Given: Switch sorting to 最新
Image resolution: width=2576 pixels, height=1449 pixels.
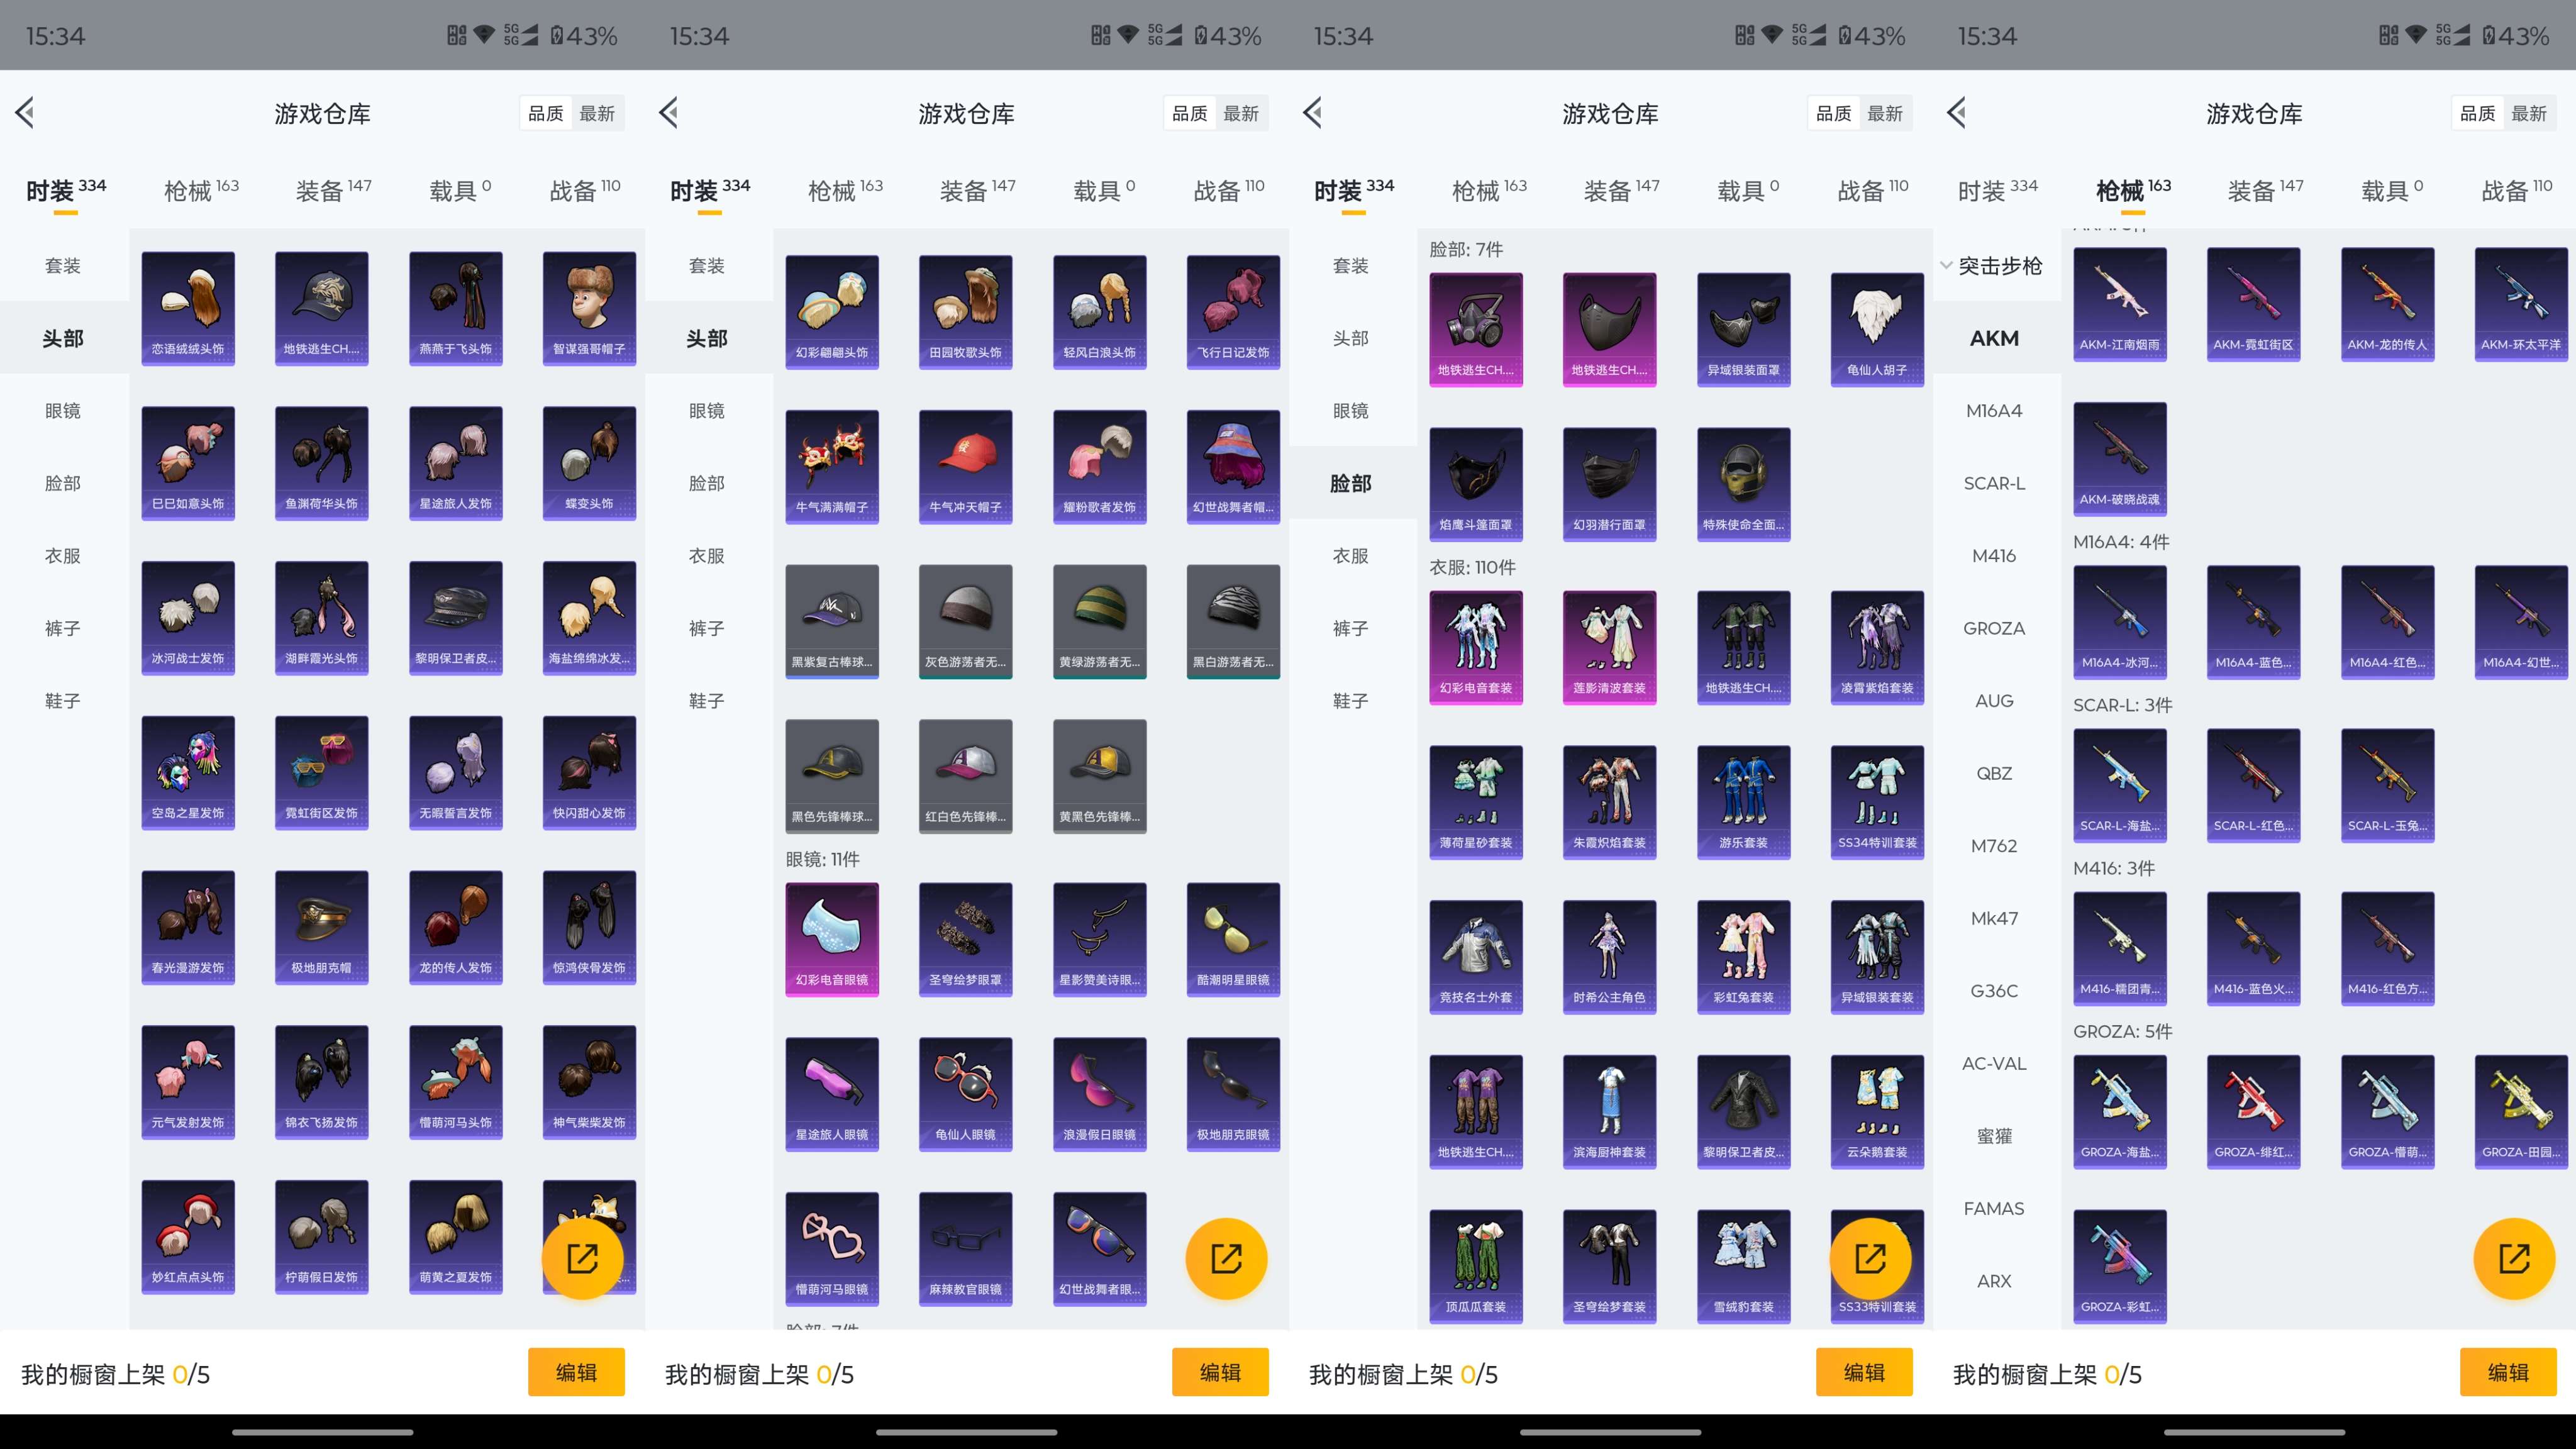Looking at the screenshot, I should coord(598,113).
